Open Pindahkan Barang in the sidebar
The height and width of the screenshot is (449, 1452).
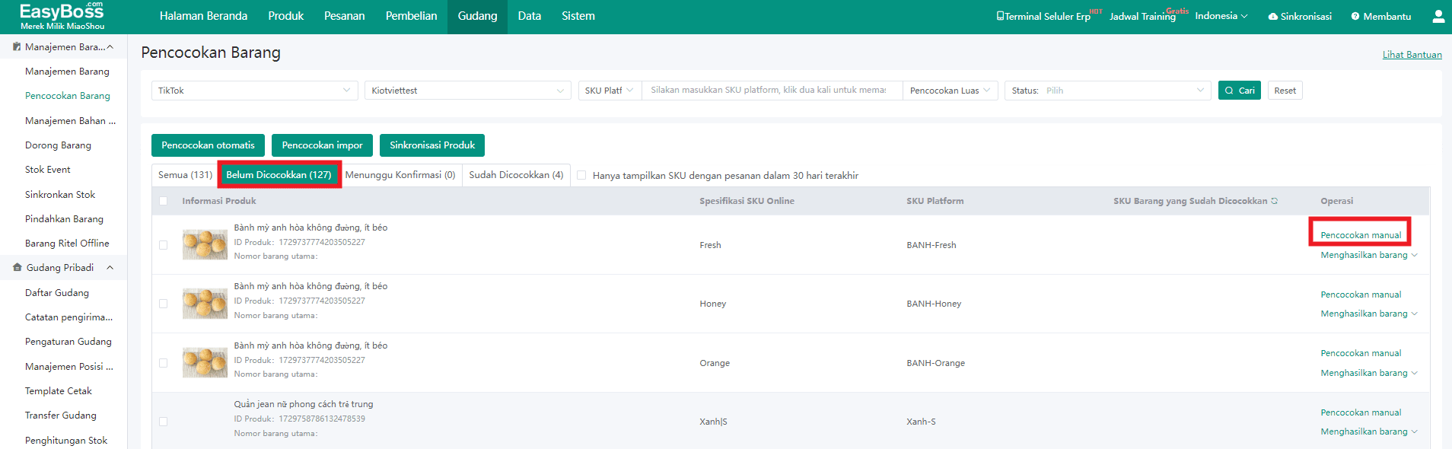(x=64, y=219)
